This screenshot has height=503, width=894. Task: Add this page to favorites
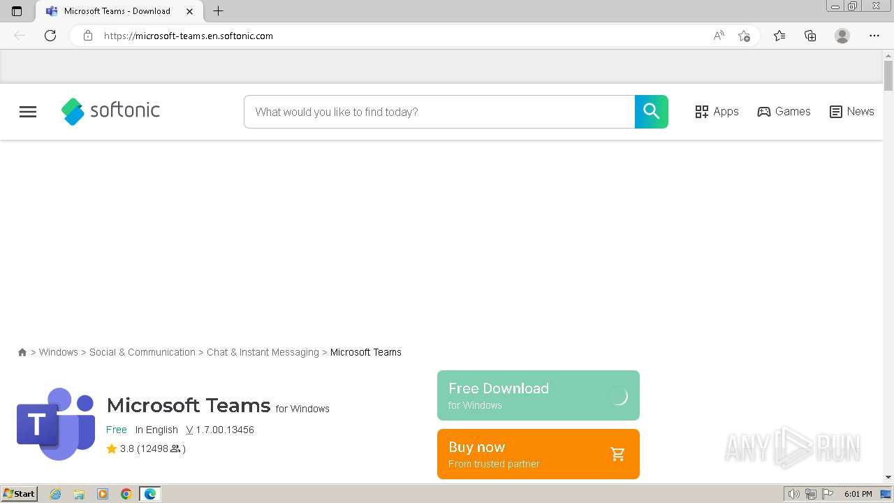click(744, 36)
